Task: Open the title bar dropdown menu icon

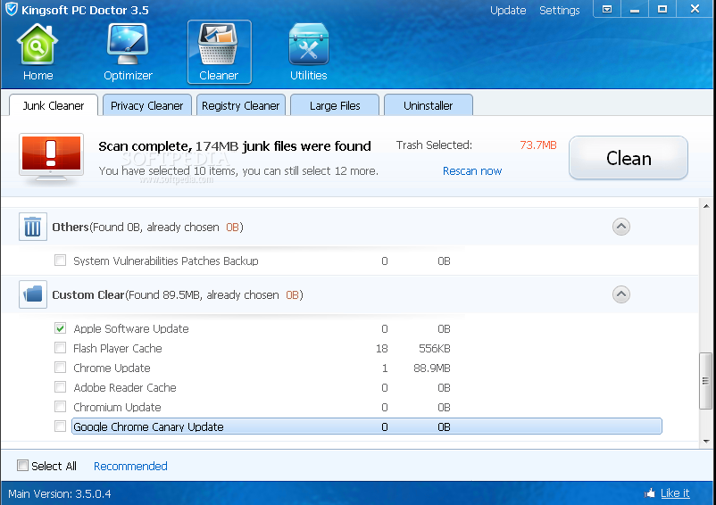Action: tap(607, 9)
